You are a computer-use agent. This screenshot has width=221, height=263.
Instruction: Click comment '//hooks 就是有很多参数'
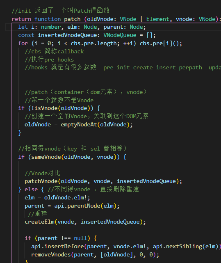pyautogui.click(x=60, y=68)
